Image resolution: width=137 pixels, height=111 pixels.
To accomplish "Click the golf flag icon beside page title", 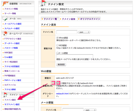I will [44, 3].
